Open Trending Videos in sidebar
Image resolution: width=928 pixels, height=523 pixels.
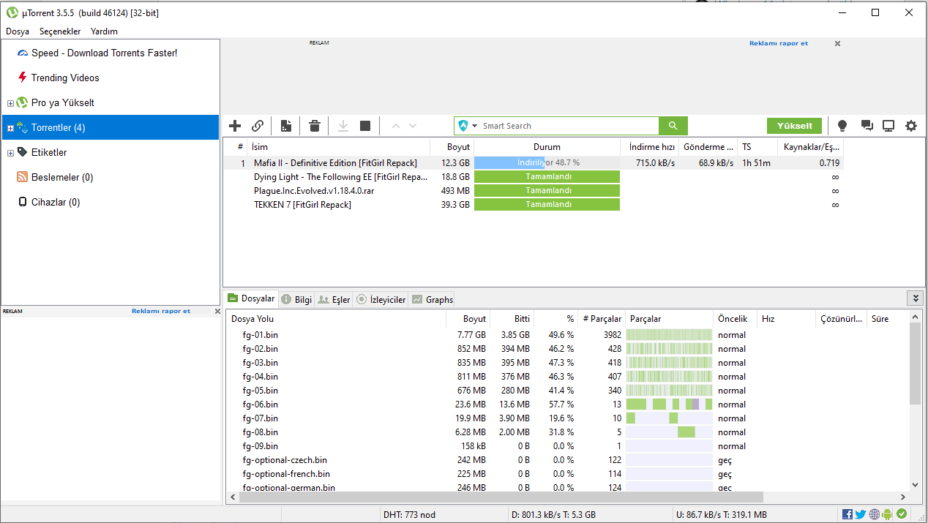click(65, 78)
